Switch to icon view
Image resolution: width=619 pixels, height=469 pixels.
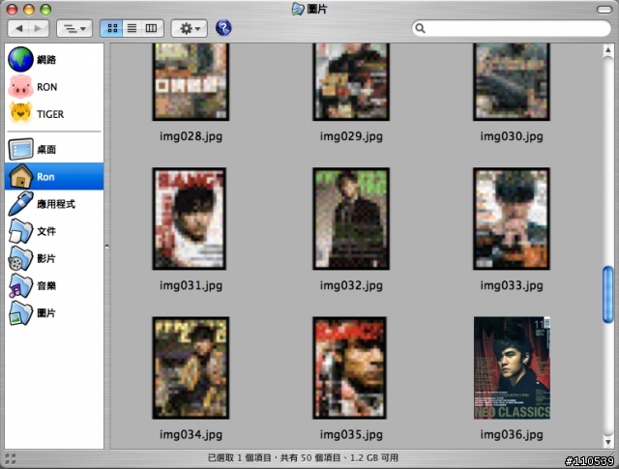pos(112,28)
